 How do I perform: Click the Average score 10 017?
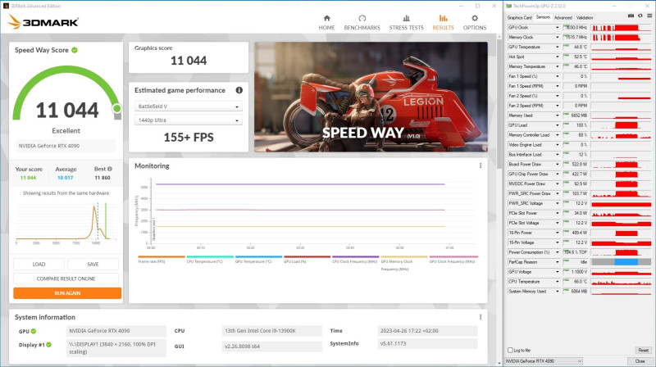click(x=66, y=178)
